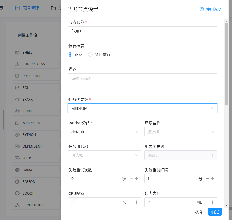The image size is (232, 220).
Task: Pick the SPARK star icon
Action: (x=17, y=100)
